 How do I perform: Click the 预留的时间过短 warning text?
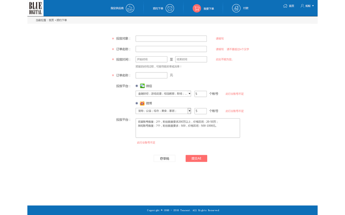coord(159,67)
